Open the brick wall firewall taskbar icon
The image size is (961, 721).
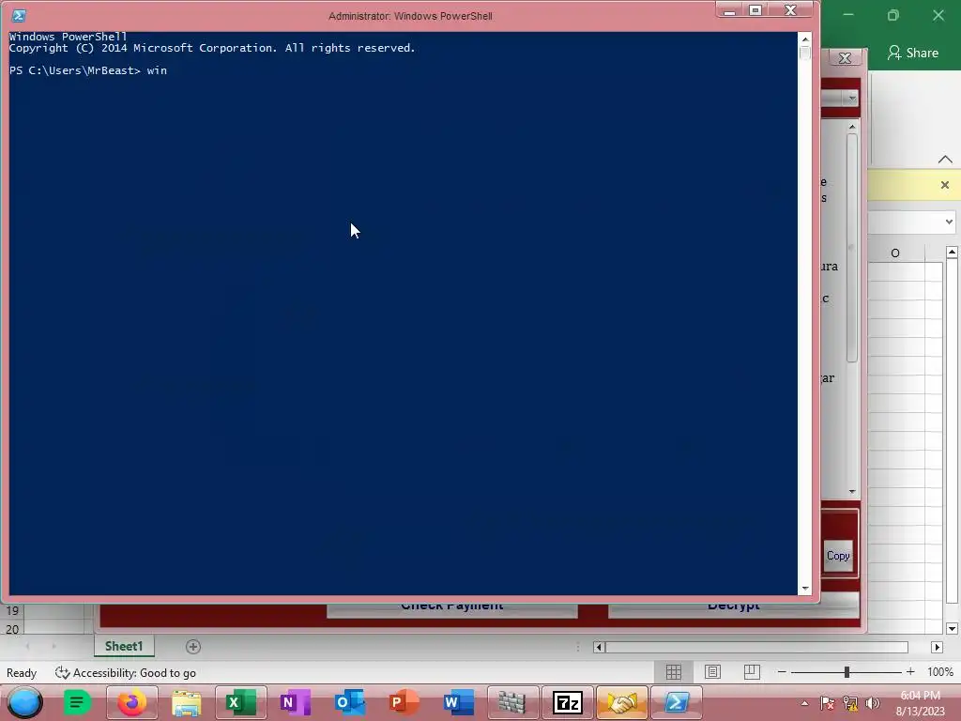click(x=512, y=702)
